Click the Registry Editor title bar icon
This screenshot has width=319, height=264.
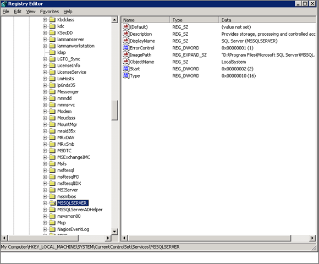pyautogui.click(x=4, y=4)
